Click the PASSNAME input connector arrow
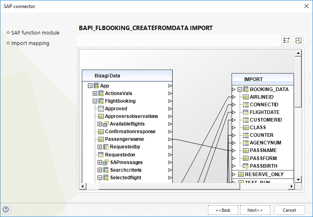 point(234,150)
